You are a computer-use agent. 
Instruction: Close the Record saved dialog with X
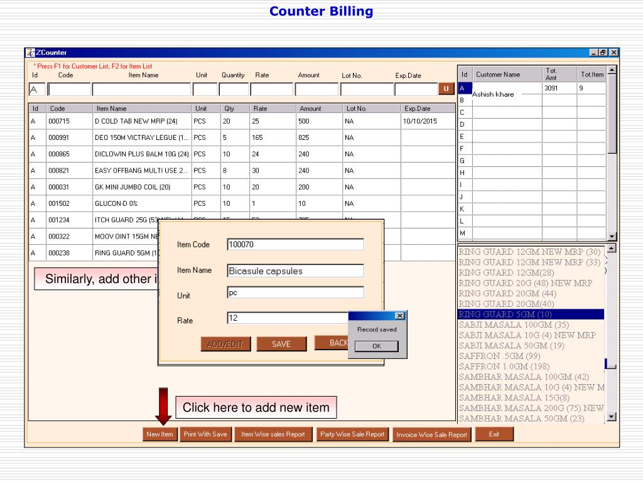pyautogui.click(x=400, y=316)
